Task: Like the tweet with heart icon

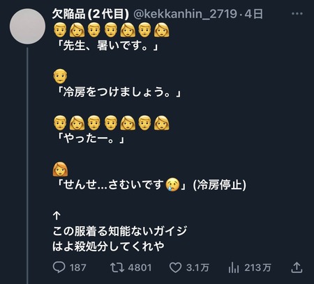Action: [175, 267]
